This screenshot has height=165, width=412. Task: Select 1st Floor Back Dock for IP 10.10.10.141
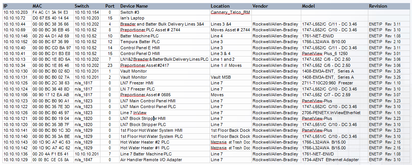click(x=230, y=130)
